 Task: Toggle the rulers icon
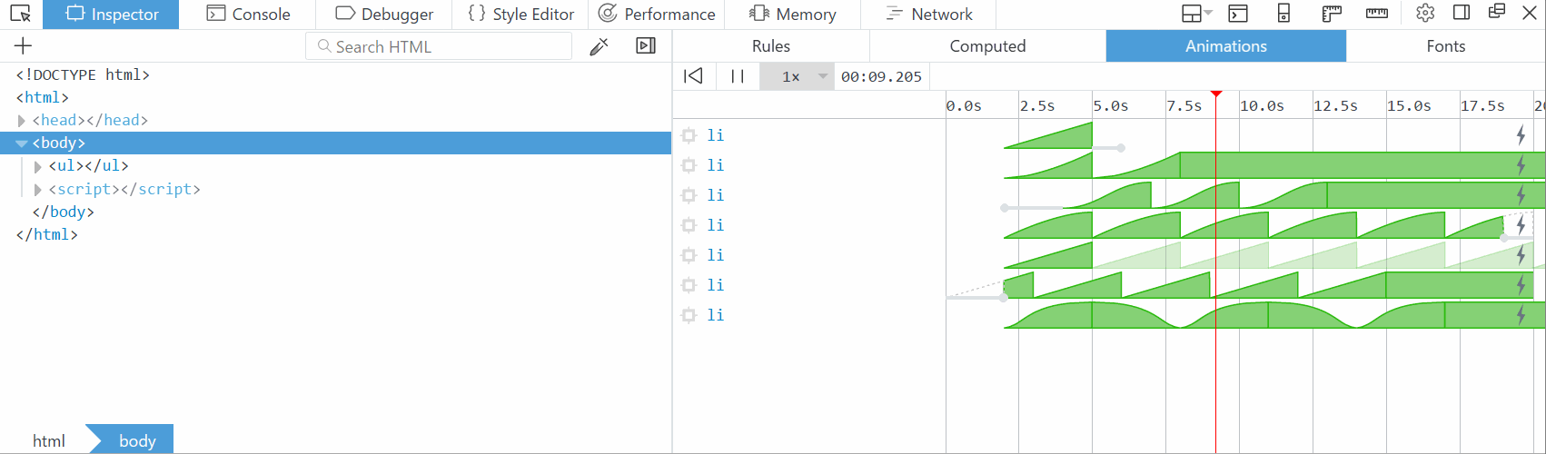pos(1332,14)
